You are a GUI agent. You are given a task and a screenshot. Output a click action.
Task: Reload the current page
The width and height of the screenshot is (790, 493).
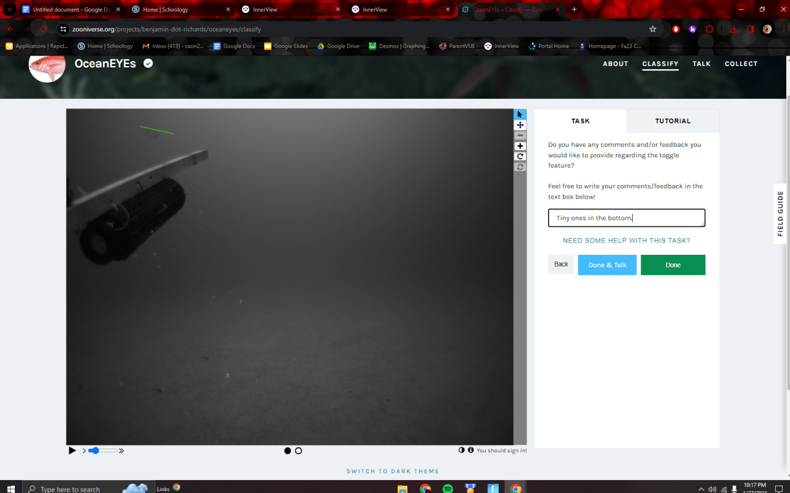[43, 29]
